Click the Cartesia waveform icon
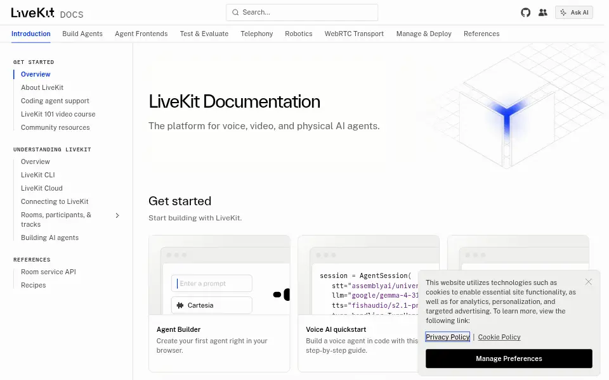 click(180, 305)
